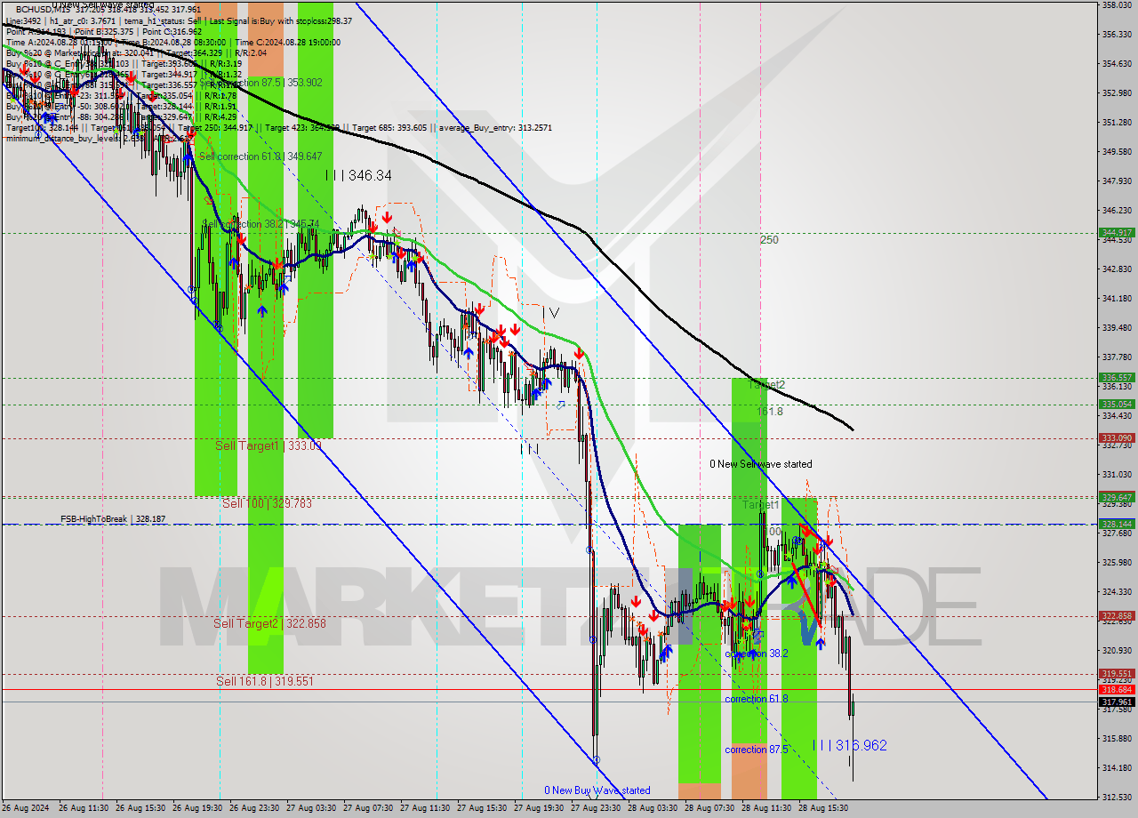Click the 325.980 price axis value

(x=1117, y=562)
